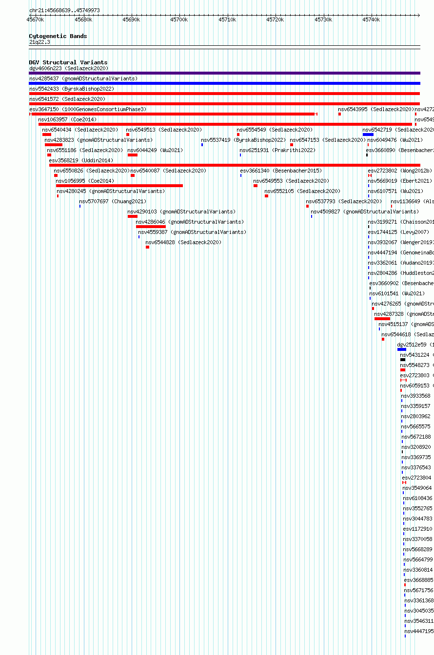Click the nsv5669019 (Ebert2021) label
Viewport: 434px width, 655px height.
tap(400, 181)
